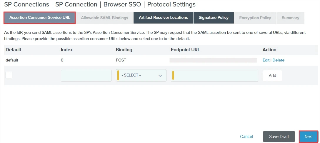The image size is (320, 143).
Task: Focus the Endpoint URL text field
Action: coord(215,76)
